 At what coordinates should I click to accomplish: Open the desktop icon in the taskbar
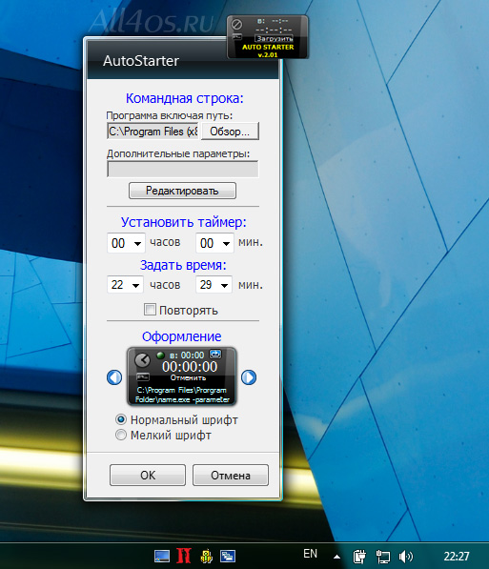[162, 556]
